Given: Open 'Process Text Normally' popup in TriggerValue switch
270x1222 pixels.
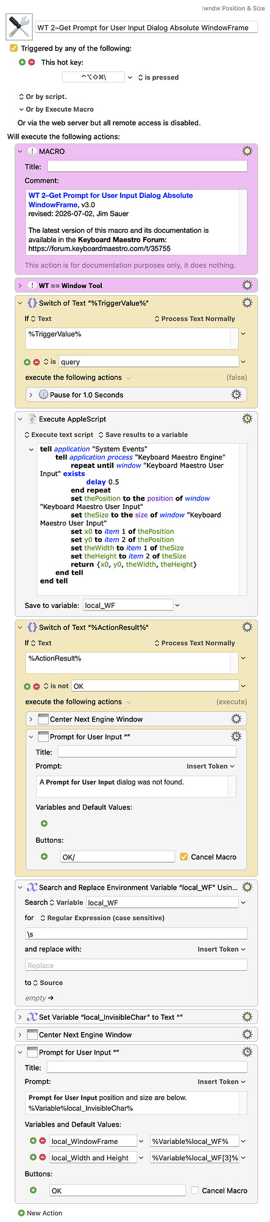Looking at the screenshot, I should pyautogui.click(x=194, y=318).
